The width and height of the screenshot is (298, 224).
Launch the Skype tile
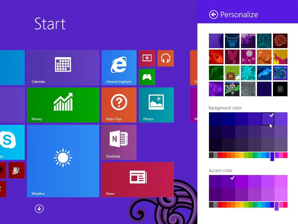[12, 142]
